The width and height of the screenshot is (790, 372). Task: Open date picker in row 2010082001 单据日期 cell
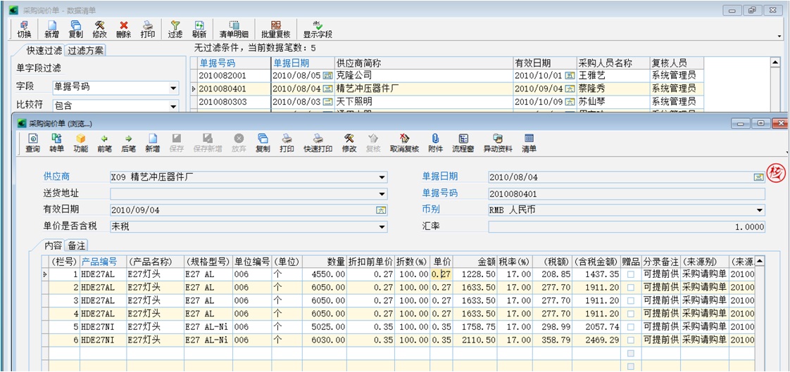[x=328, y=75]
